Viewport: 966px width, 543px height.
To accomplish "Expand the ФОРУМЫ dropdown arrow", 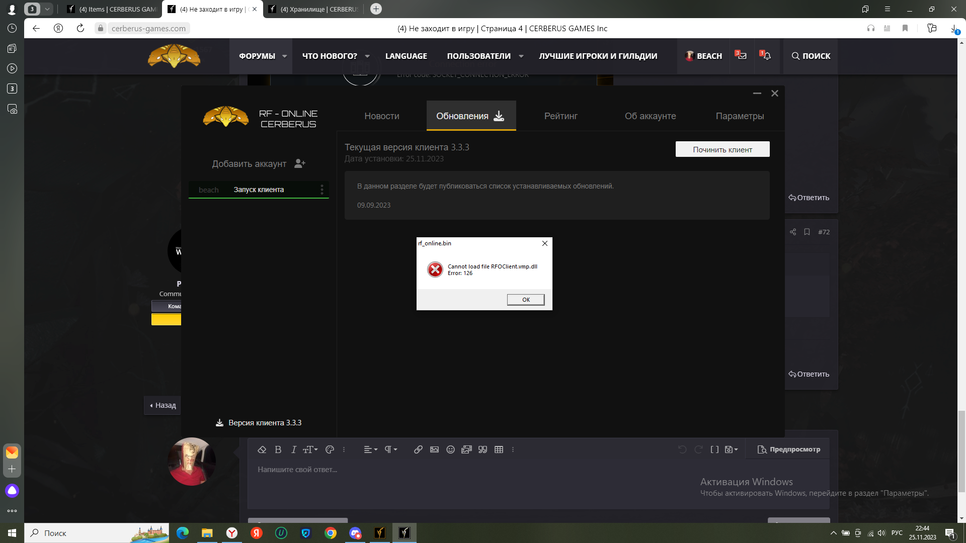I will tap(285, 56).
